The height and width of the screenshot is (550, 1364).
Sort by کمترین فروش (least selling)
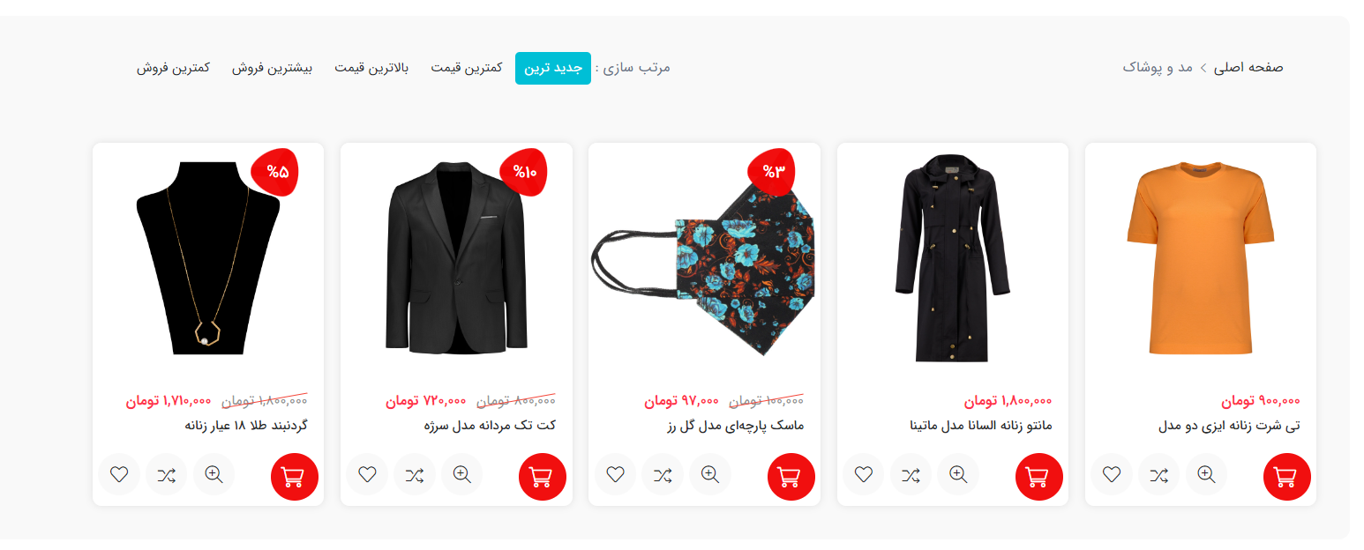click(x=173, y=68)
